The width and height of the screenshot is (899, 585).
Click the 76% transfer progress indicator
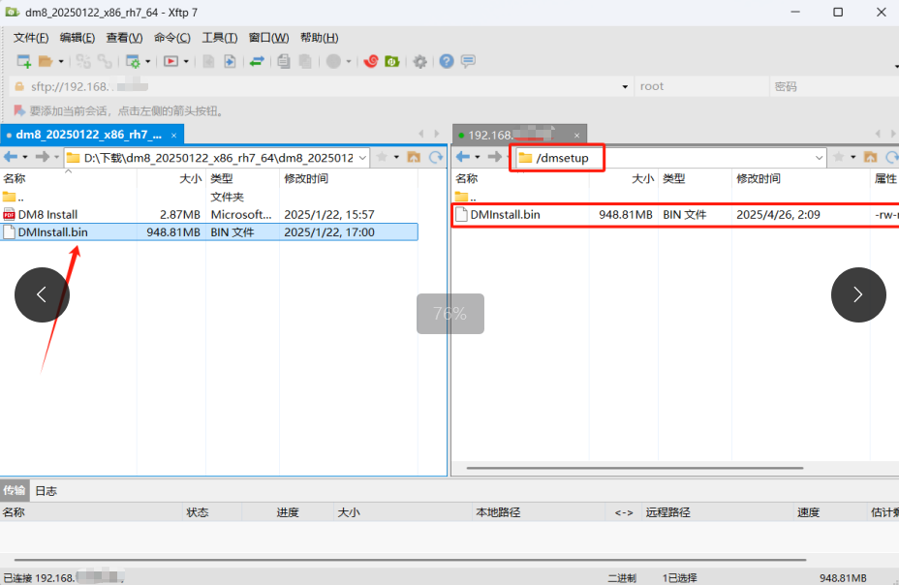tap(449, 313)
